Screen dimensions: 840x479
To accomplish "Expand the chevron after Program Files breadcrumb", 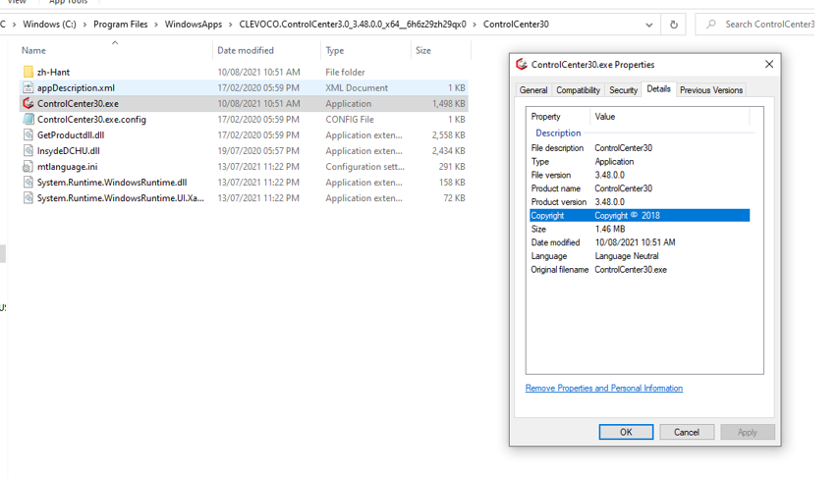I will [156, 25].
